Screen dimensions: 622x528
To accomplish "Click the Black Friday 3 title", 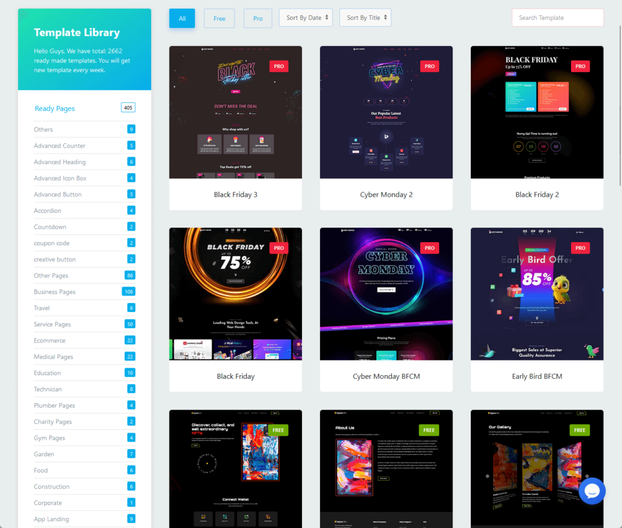I will [x=236, y=195].
